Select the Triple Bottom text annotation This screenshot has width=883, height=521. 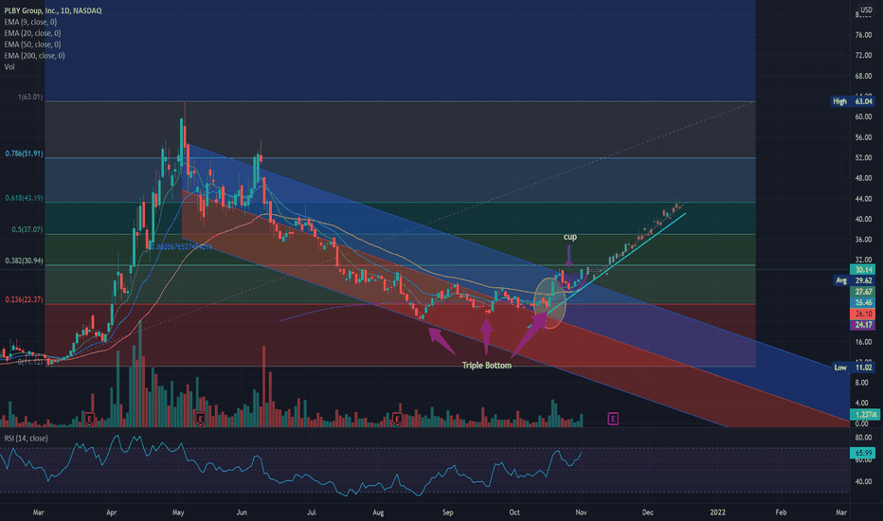coord(487,366)
